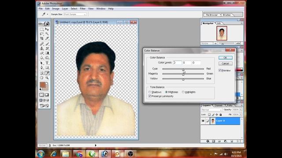Select the Hand tool
The image size is (282, 158).
[42, 78]
